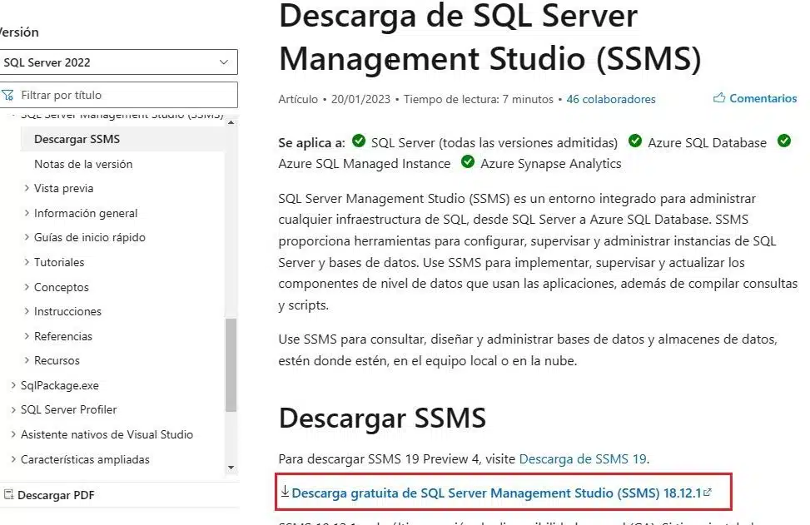The height and width of the screenshot is (525, 810).
Task: Click the download icon next to Descargar PDF
Action: (12, 495)
